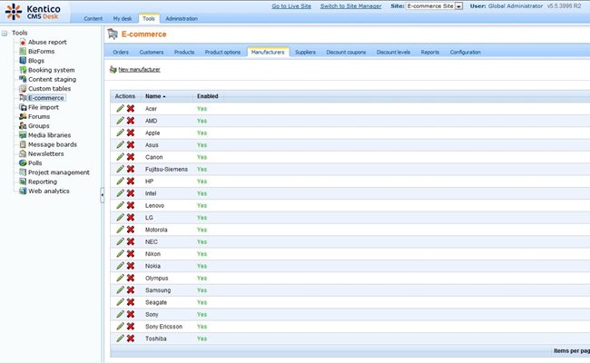Open Content staging tree item
590x363 pixels.
pos(52,79)
